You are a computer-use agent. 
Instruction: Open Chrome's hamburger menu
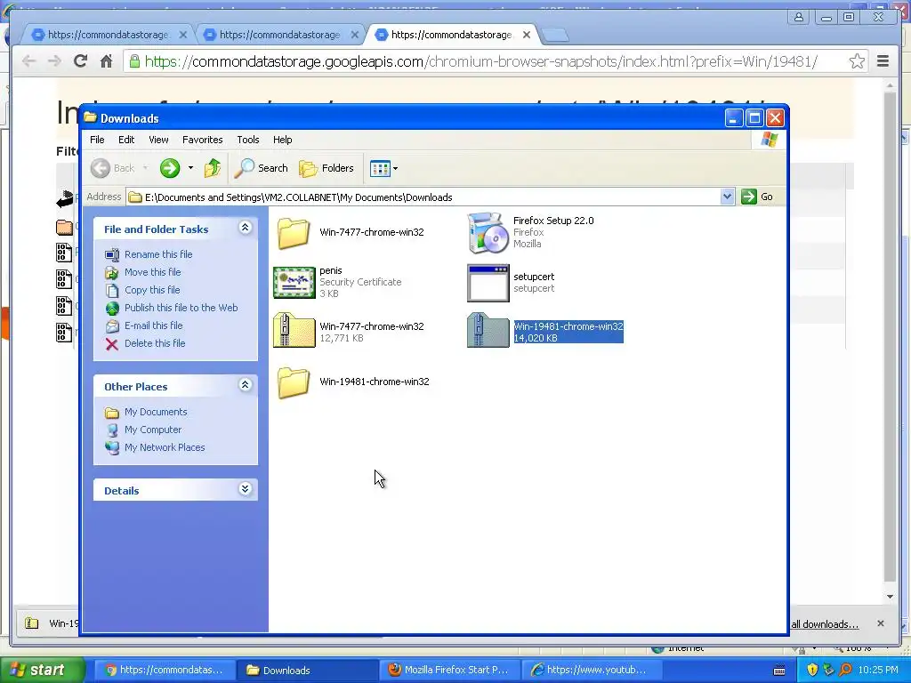pos(883,61)
